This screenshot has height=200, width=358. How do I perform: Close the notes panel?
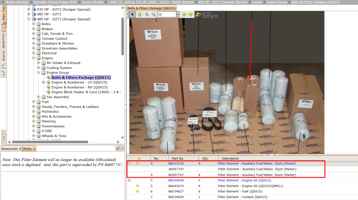(122, 148)
